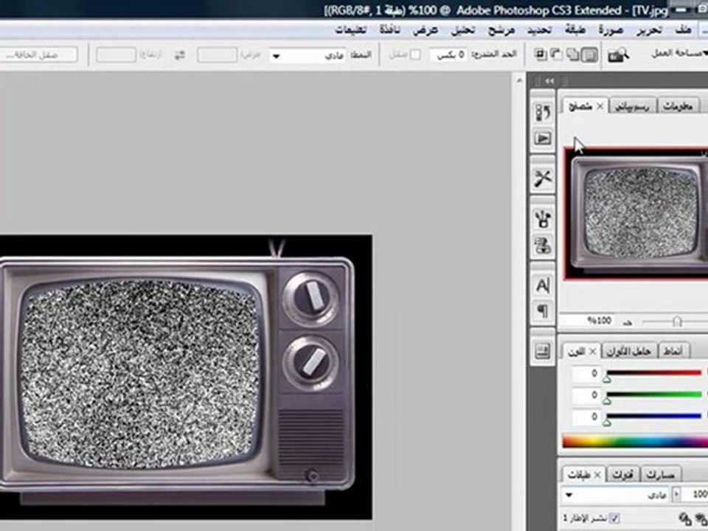Open the History panel from the dock

coord(543,112)
